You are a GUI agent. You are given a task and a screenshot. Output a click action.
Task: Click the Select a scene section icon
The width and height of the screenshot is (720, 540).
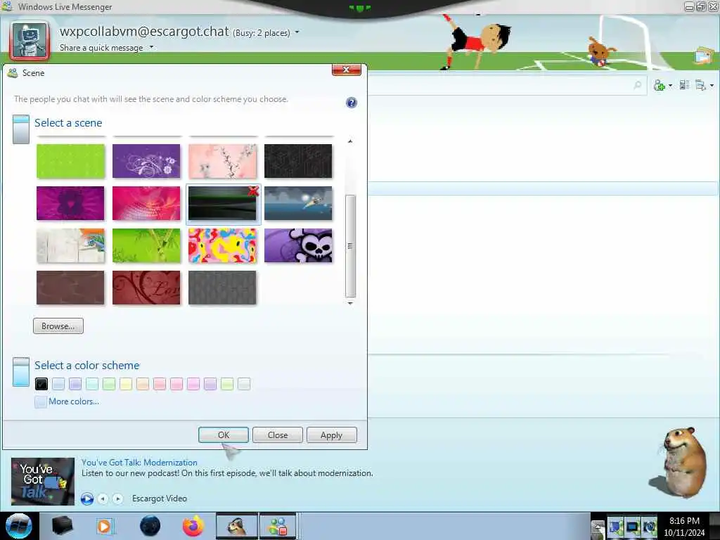pos(21,129)
